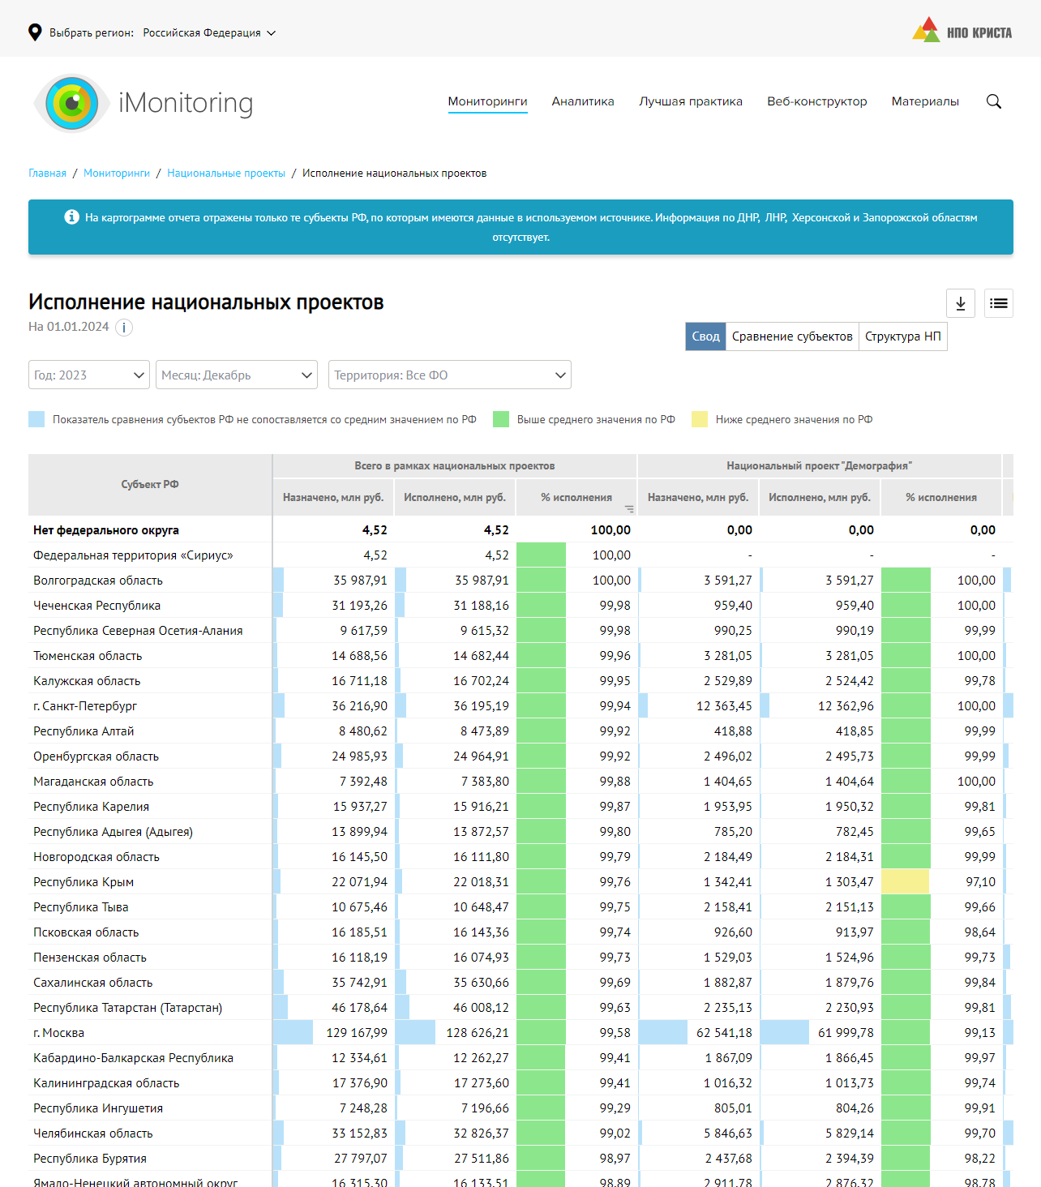The height and width of the screenshot is (1187, 1041).
Task: Open the Аналитика menu item
Action: [x=582, y=101]
